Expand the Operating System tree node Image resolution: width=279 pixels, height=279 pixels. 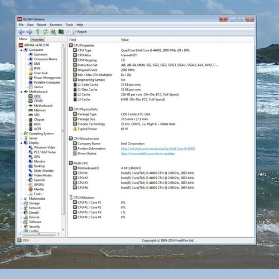pos(21,133)
